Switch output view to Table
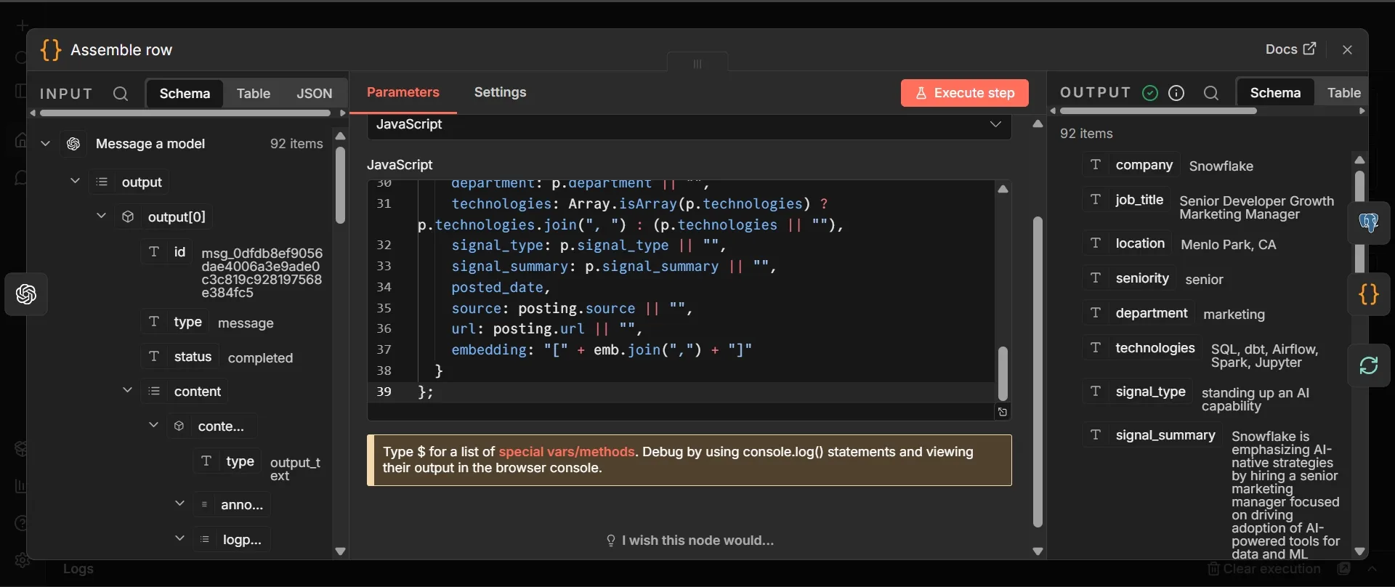The width and height of the screenshot is (1395, 587). click(1343, 93)
